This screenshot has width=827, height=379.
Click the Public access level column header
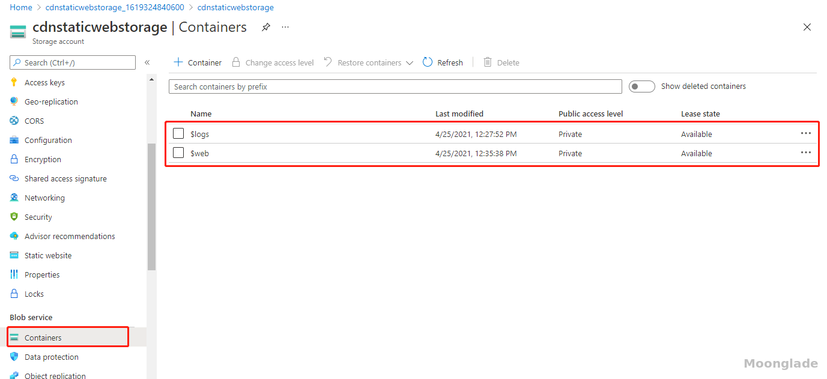click(x=591, y=114)
